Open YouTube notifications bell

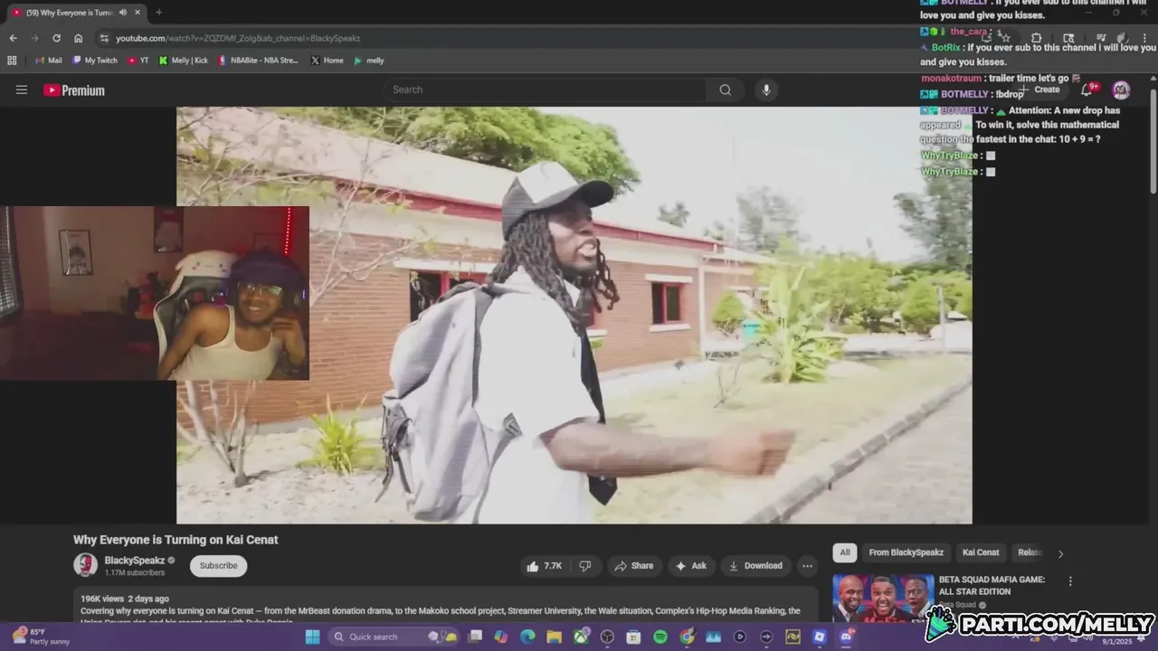pyautogui.click(x=1087, y=90)
